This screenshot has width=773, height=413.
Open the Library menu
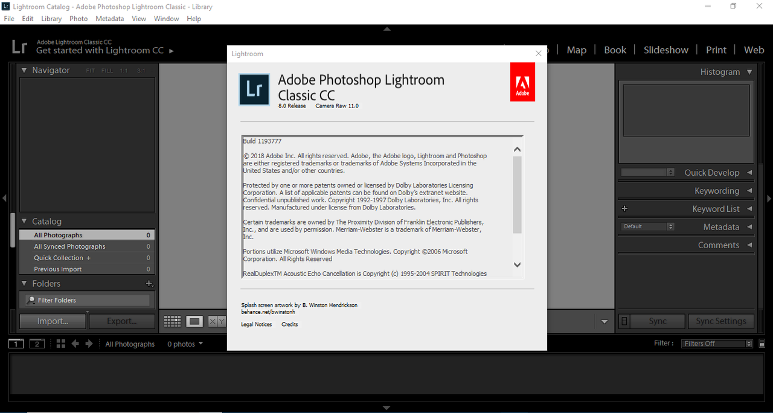[51, 19]
